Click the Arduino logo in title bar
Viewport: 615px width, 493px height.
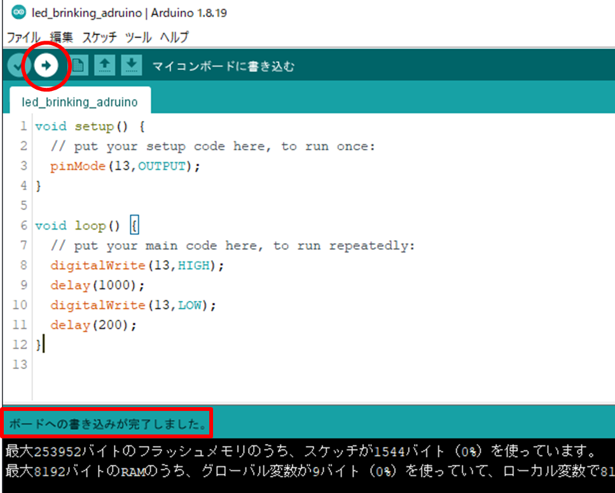coord(18,12)
